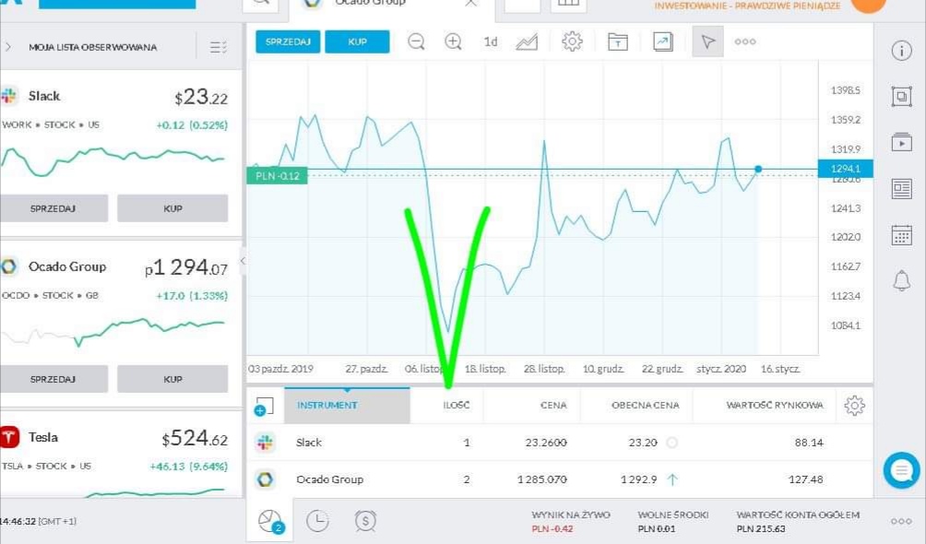Click Slack current price 23.20
The image size is (926, 544).
[643, 443]
